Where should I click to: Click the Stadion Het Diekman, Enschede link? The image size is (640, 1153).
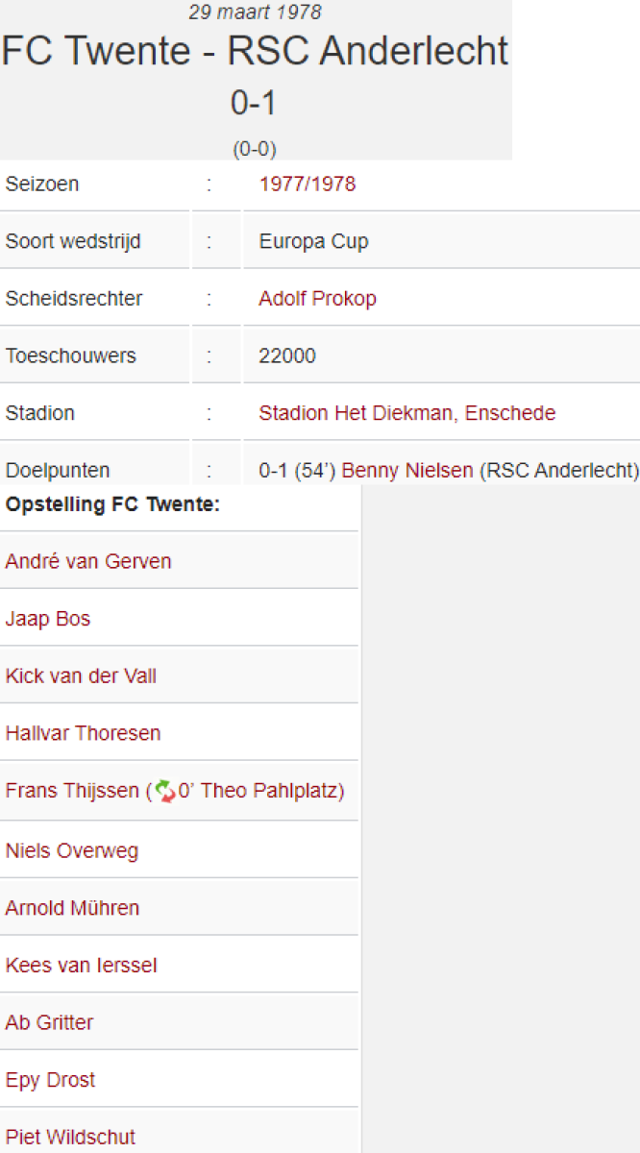pos(406,413)
